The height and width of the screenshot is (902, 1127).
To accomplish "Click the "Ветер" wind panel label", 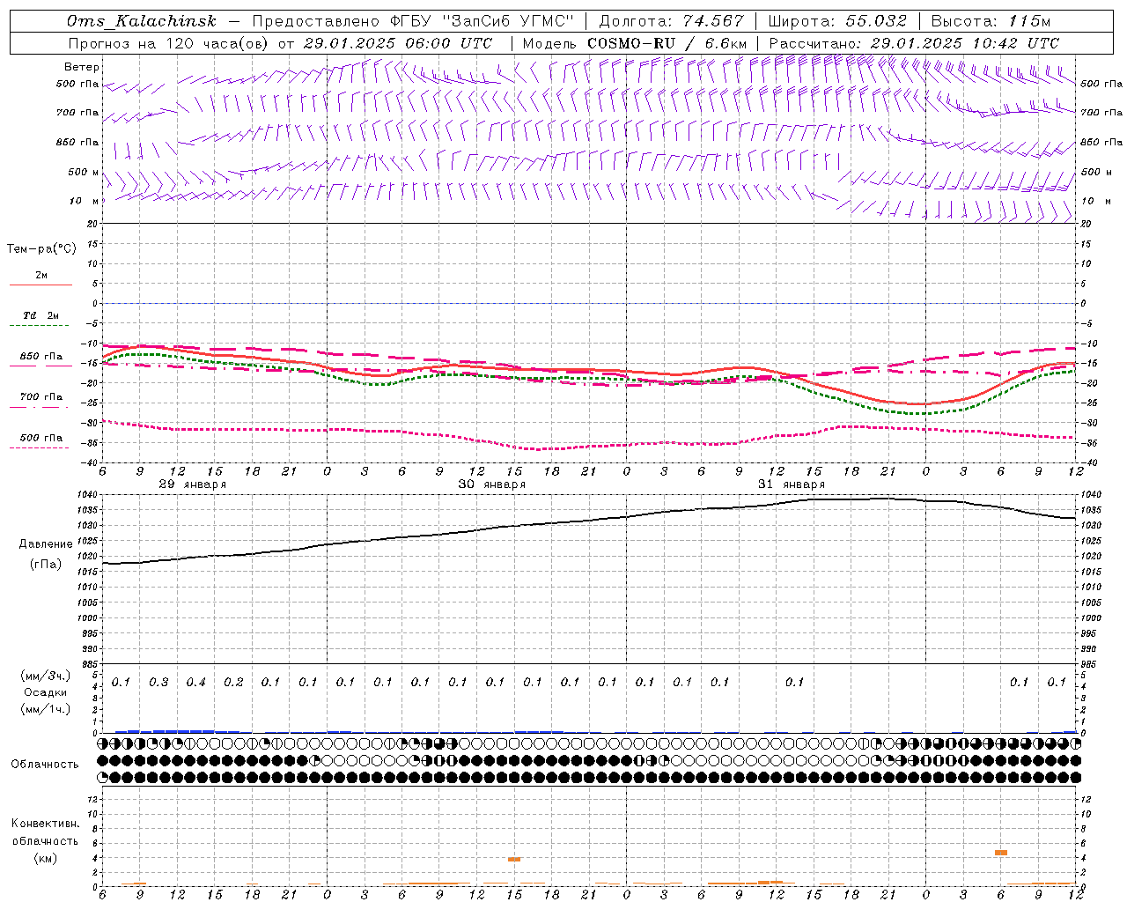I will point(82,67).
